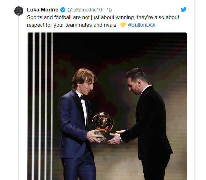
Task: Click the Twitter bird logo icon
Action: (x=183, y=10)
